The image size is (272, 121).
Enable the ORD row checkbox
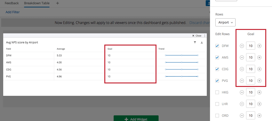click(x=217, y=116)
